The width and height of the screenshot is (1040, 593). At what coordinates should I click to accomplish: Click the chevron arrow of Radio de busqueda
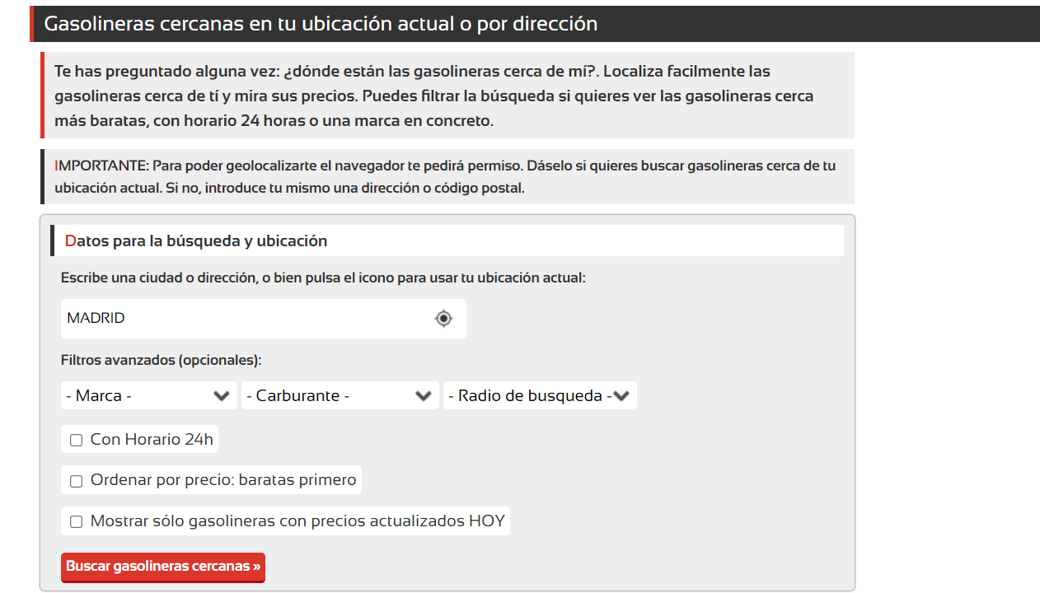(621, 396)
